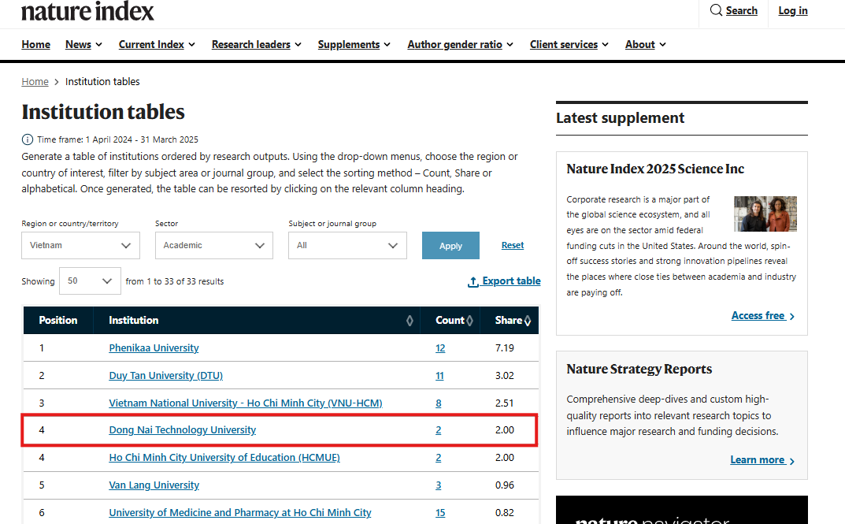Click the Position column header
The height and width of the screenshot is (524, 845).
(58, 320)
